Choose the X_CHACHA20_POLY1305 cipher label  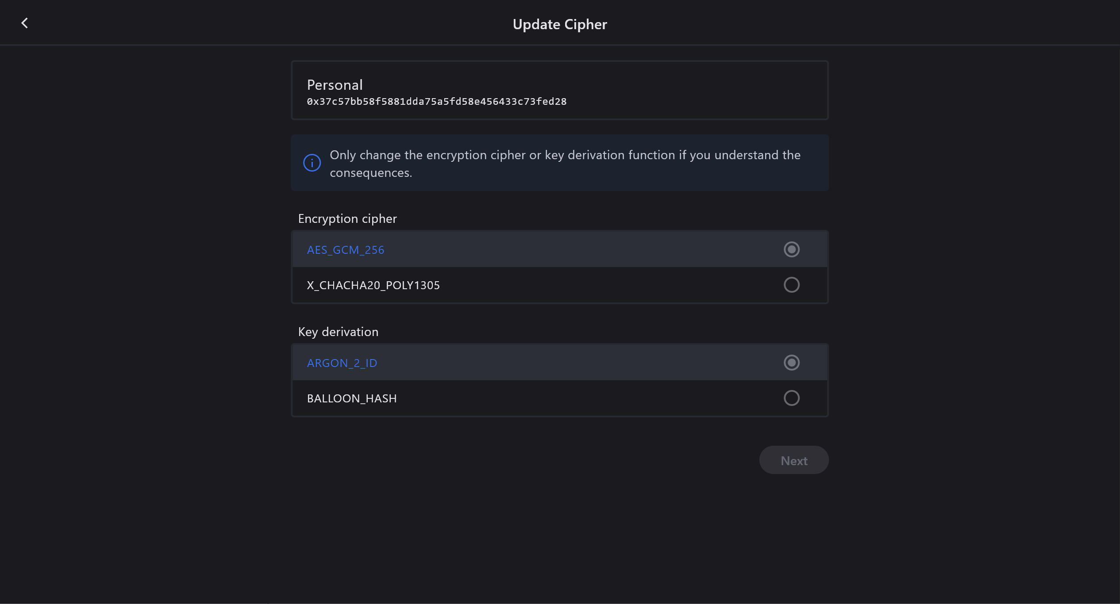click(x=373, y=285)
